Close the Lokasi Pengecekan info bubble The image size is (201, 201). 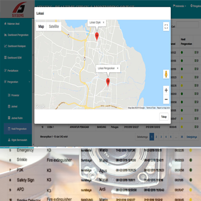point(118,68)
